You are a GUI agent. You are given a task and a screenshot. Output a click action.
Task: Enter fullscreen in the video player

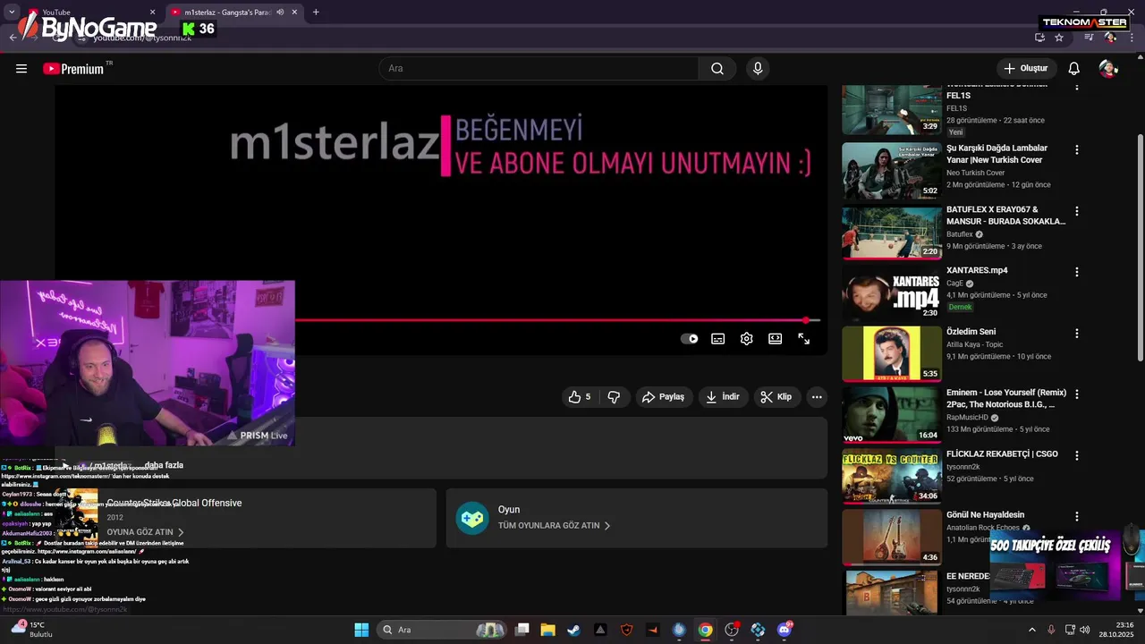[803, 339]
